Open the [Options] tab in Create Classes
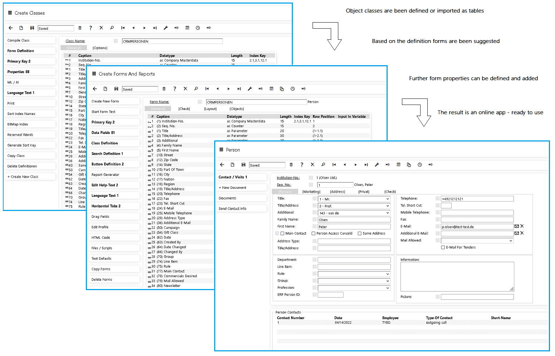The image size is (555, 356). (x=100, y=48)
